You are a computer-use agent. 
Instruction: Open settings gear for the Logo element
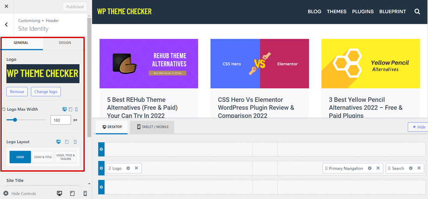point(128,168)
